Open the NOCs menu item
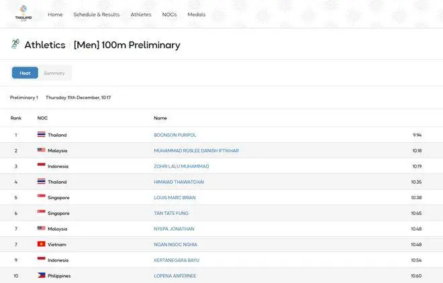The height and width of the screenshot is (283, 443). click(170, 14)
